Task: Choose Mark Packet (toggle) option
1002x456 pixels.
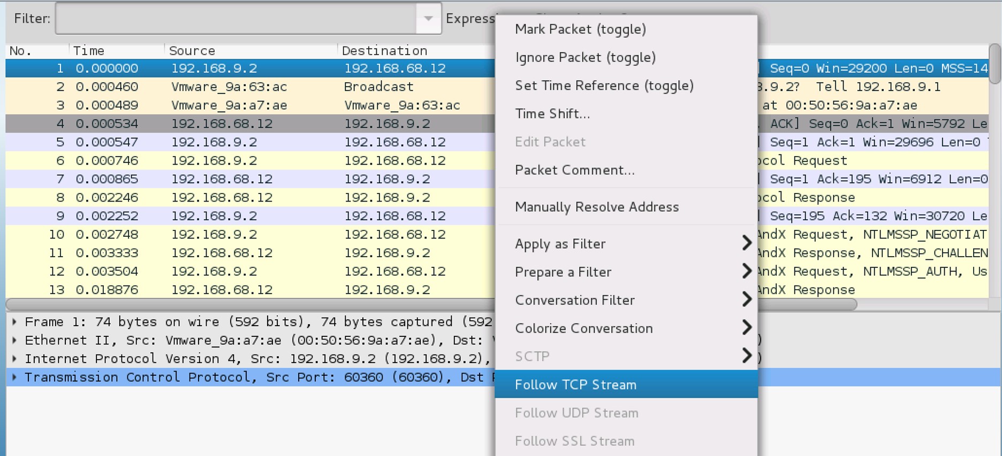Action: pyautogui.click(x=580, y=29)
